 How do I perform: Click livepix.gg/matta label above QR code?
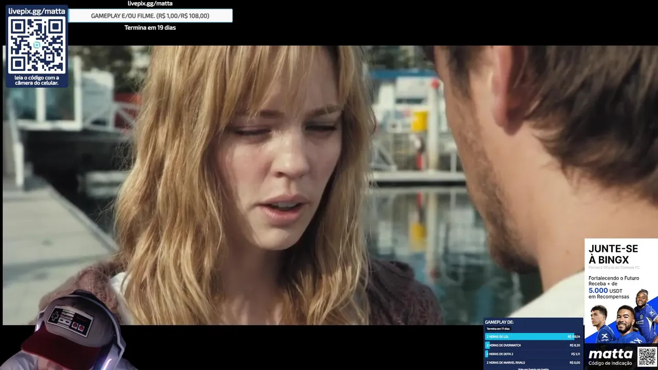point(37,11)
